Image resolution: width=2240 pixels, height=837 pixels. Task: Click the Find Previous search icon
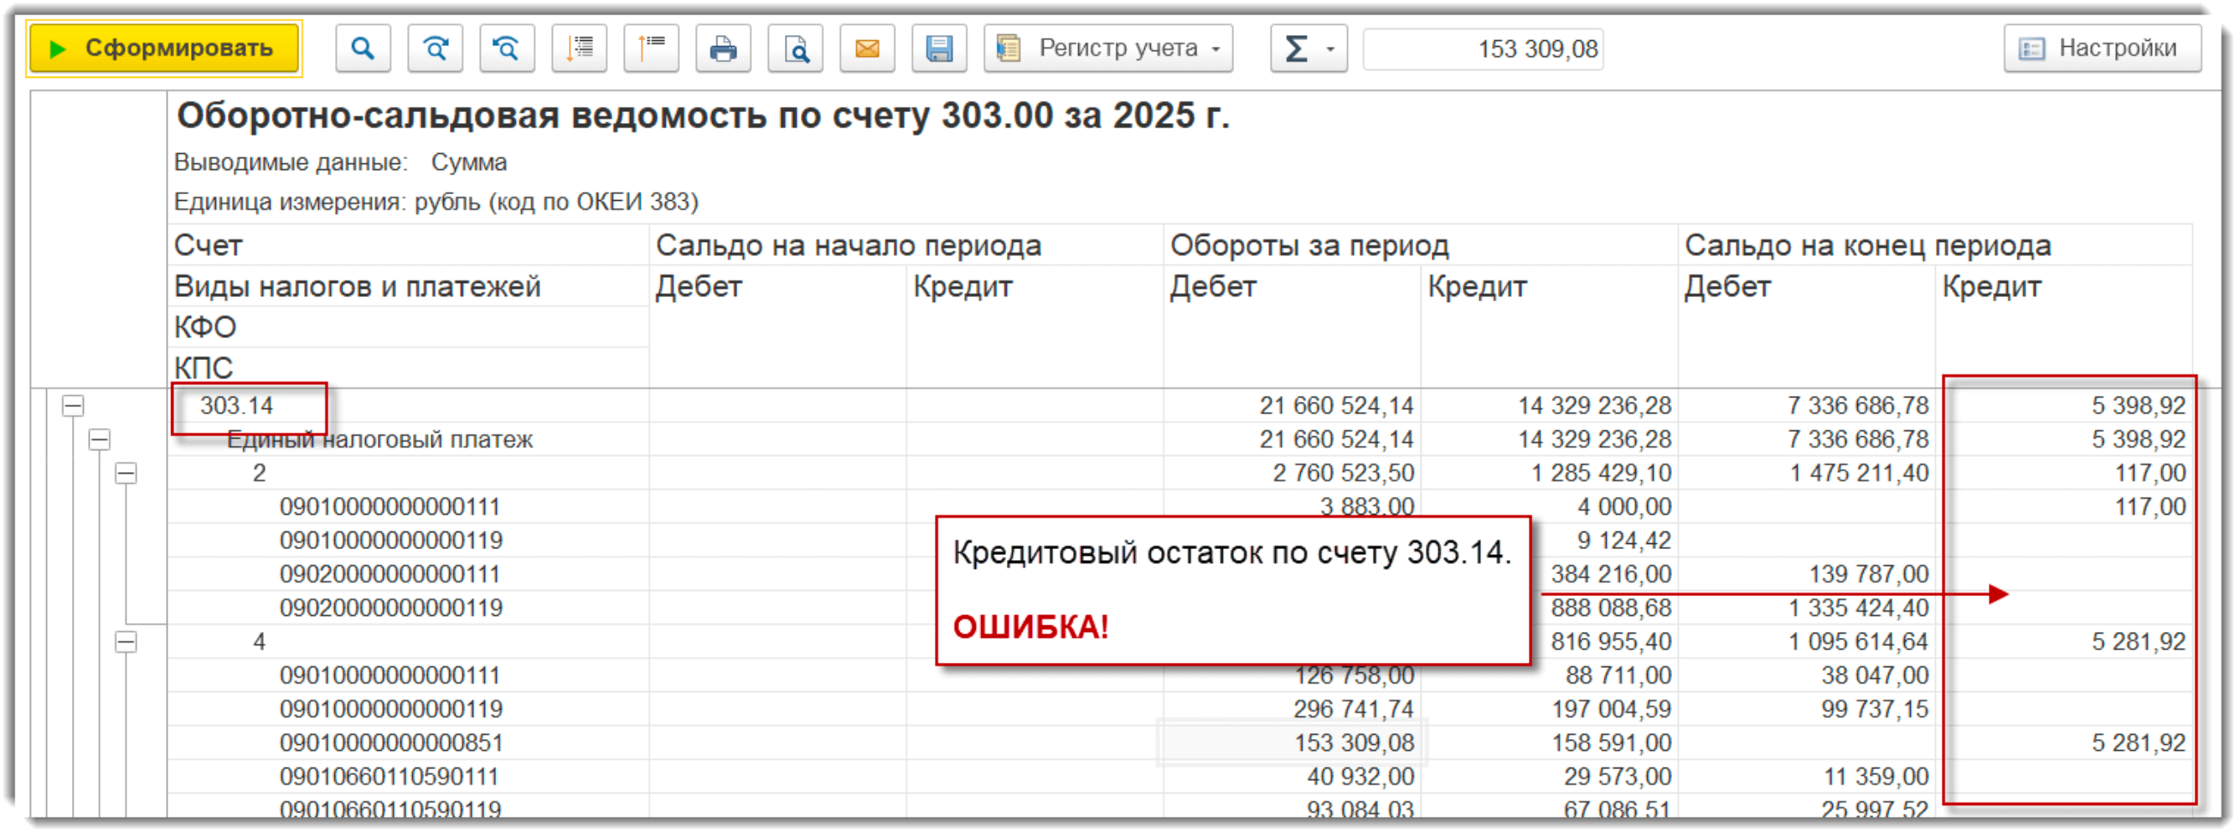[507, 49]
